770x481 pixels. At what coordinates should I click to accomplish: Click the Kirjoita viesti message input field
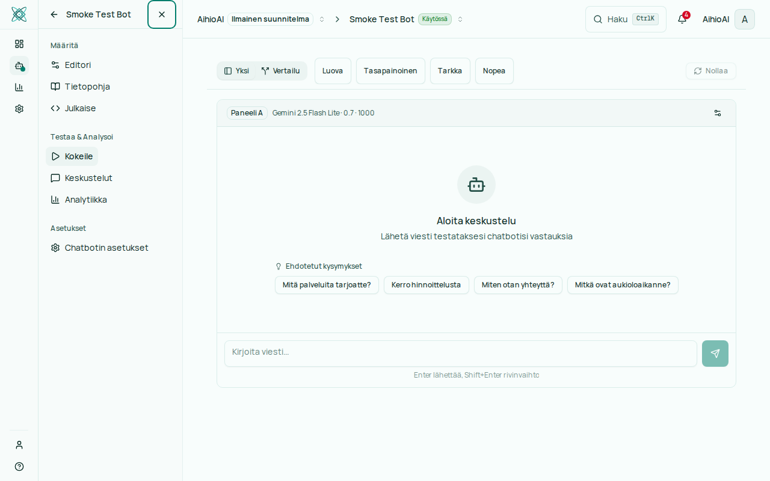pos(460,354)
